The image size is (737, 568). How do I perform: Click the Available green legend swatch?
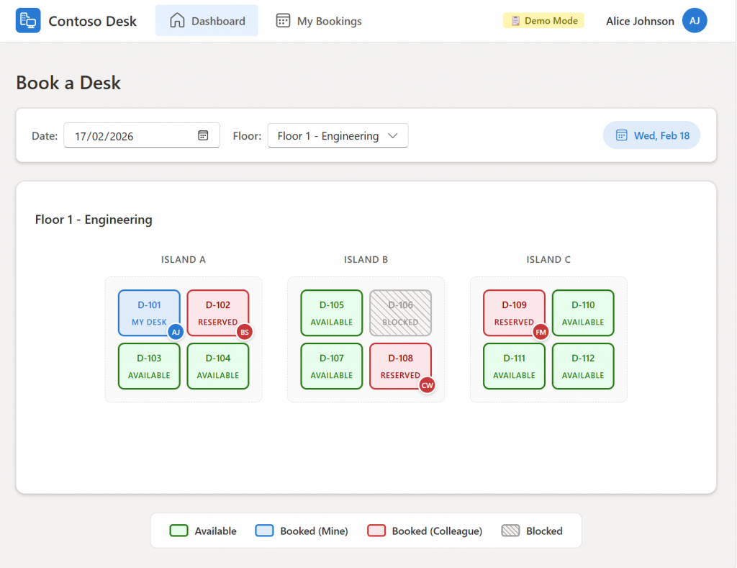[178, 531]
